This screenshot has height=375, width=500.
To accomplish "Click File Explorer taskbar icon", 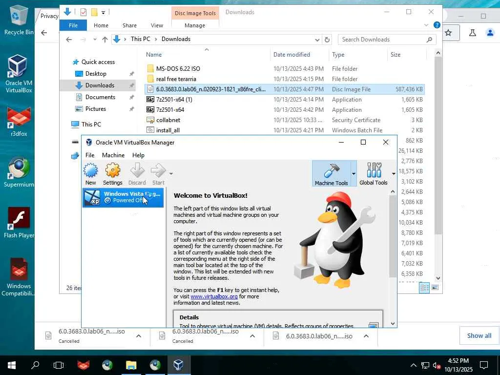I will (131, 365).
